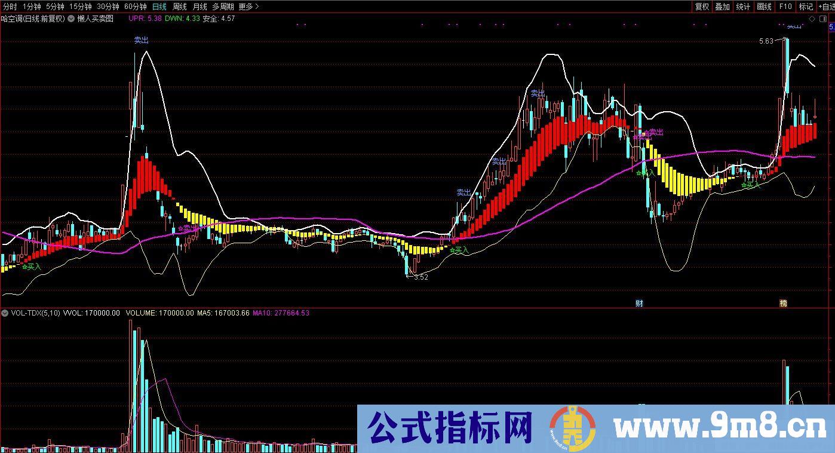Click the 复权 button

[x=702, y=7]
